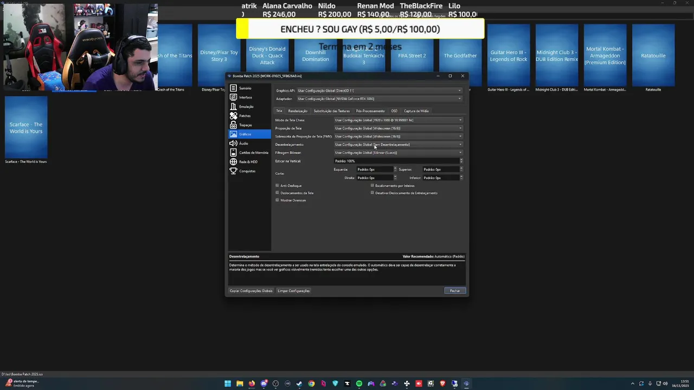Open Discord from the taskbar
The height and width of the screenshot is (390, 694).
coord(264,383)
